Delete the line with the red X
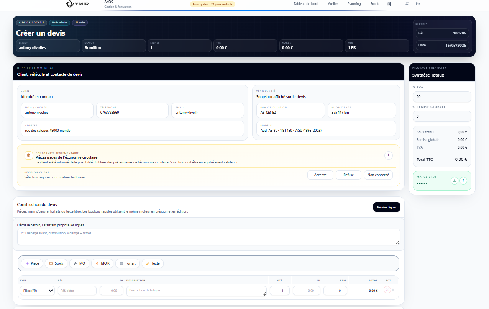The height and width of the screenshot is (309, 489). [387, 290]
